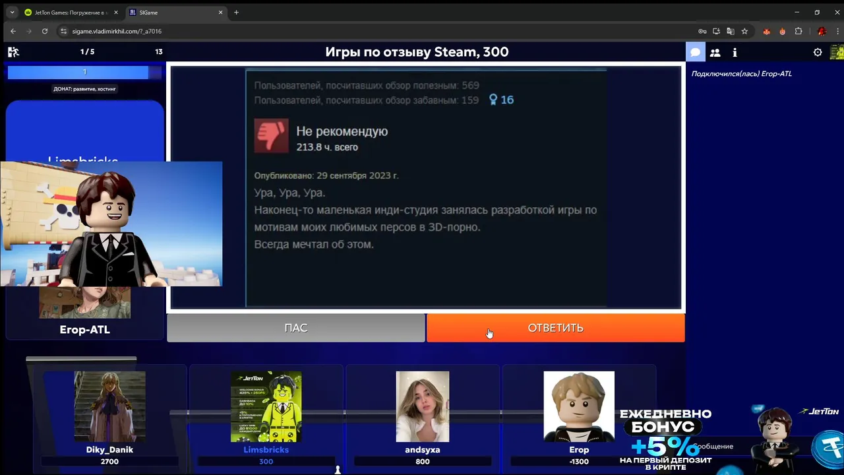Click the translate page icon

(x=730, y=31)
